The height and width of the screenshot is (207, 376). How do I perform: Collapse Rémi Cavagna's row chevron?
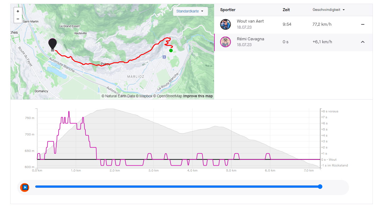click(x=362, y=42)
